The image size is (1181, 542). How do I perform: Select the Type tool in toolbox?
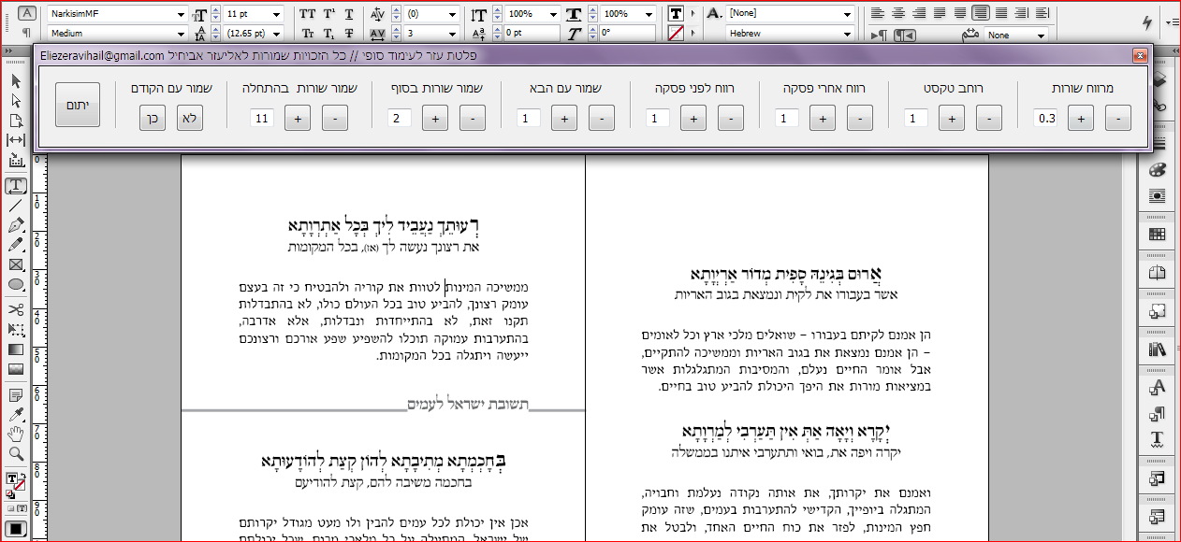click(16, 186)
